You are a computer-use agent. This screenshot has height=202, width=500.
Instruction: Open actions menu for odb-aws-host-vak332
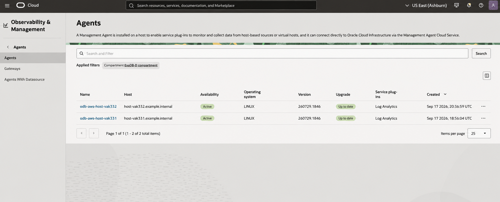[483, 106]
